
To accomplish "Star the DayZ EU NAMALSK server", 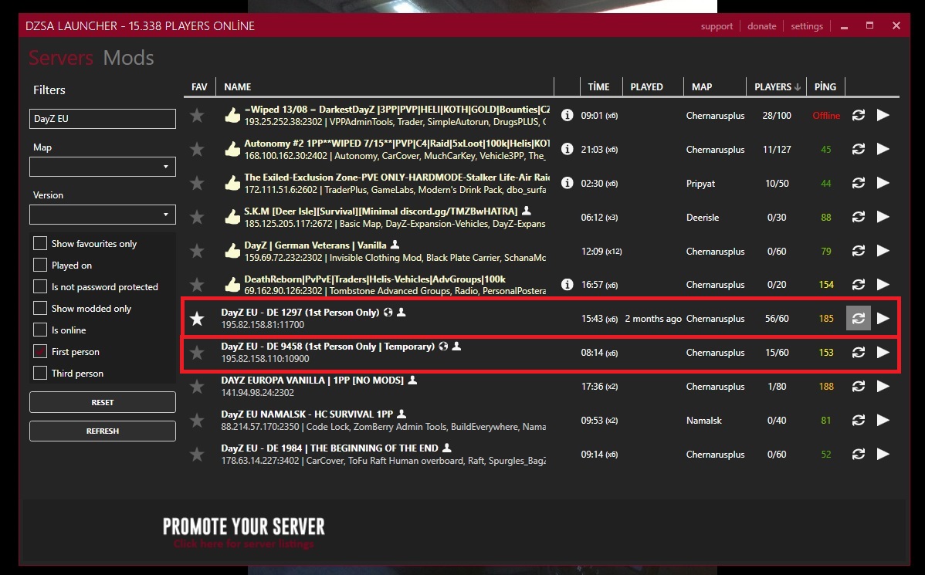I will pyautogui.click(x=197, y=421).
